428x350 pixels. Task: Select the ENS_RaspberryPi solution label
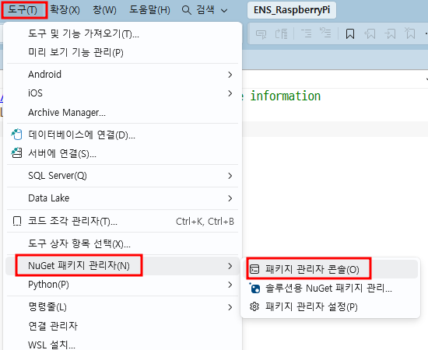pyautogui.click(x=292, y=10)
